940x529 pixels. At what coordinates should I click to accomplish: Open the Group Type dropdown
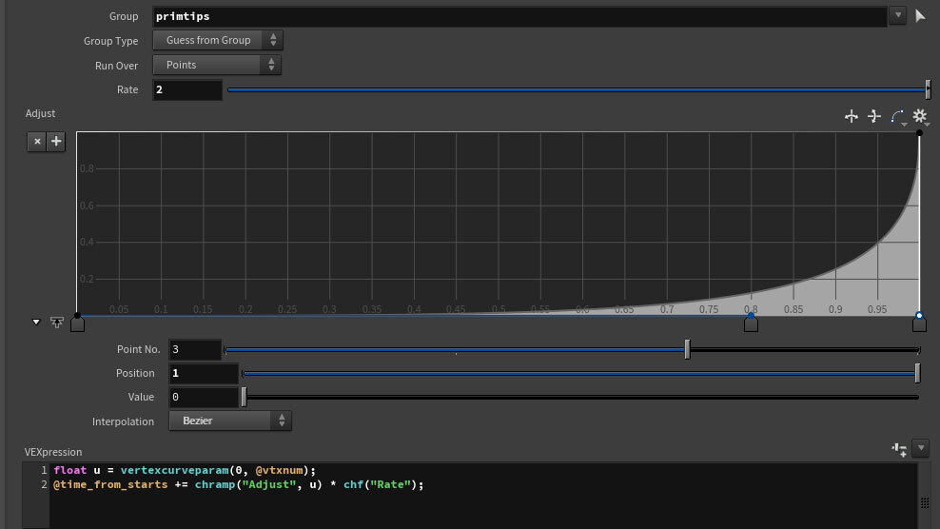point(218,40)
